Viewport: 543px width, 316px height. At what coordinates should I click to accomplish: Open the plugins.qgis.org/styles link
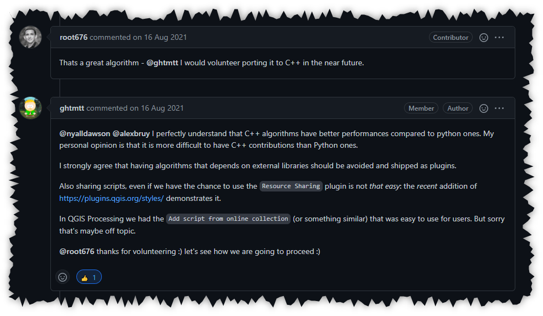click(112, 198)
